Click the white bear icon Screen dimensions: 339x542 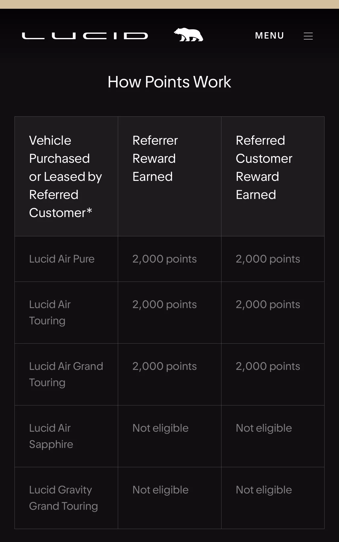189,35
